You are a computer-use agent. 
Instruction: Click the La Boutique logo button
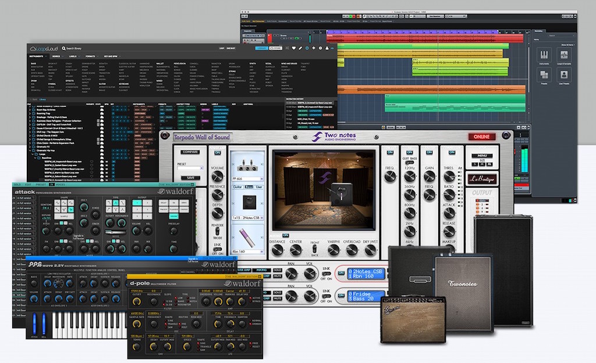(x=481, y=178)
